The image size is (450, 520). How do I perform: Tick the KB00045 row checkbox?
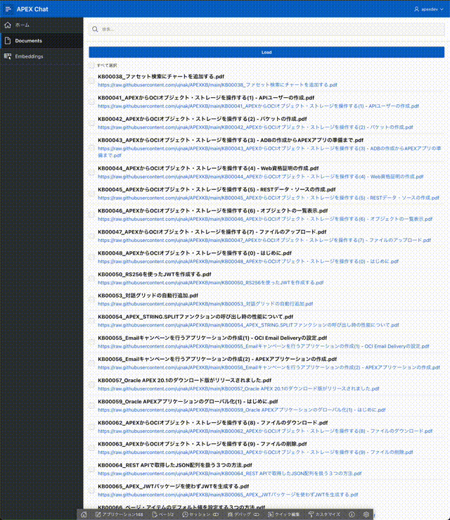pyautogui.click(x=92, y=194)
